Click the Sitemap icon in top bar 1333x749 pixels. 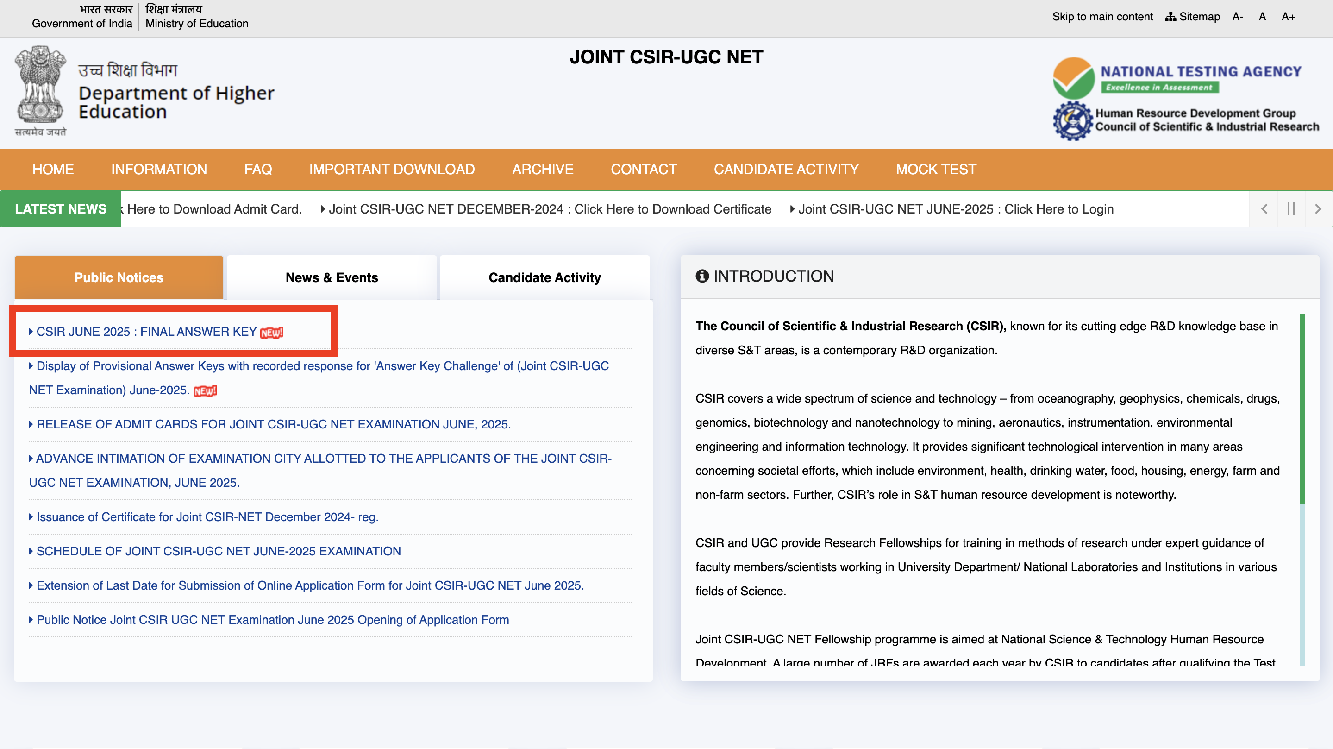point(1171,17)
